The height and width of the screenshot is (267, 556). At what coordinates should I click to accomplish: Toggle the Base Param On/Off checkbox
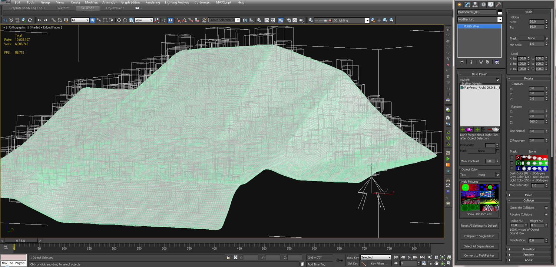coord(497,80)
